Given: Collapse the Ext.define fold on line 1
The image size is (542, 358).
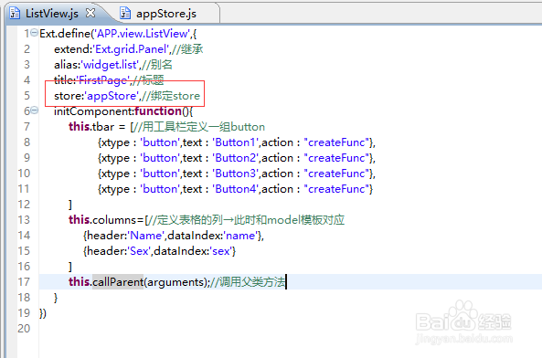Looking at the screenshot, I should pyautogui.click(x=34, y=33).
